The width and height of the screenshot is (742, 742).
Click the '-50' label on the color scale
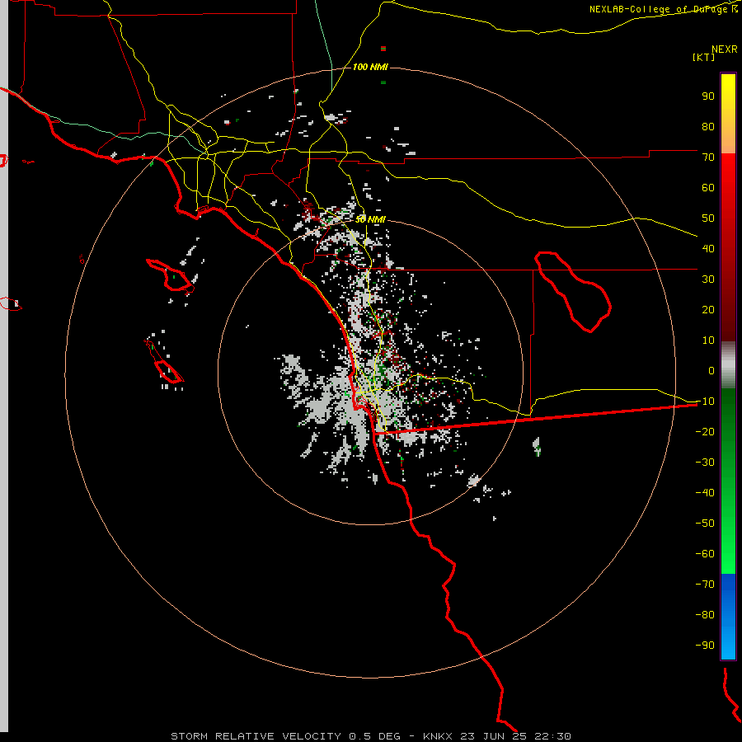[x=705, y=524]
